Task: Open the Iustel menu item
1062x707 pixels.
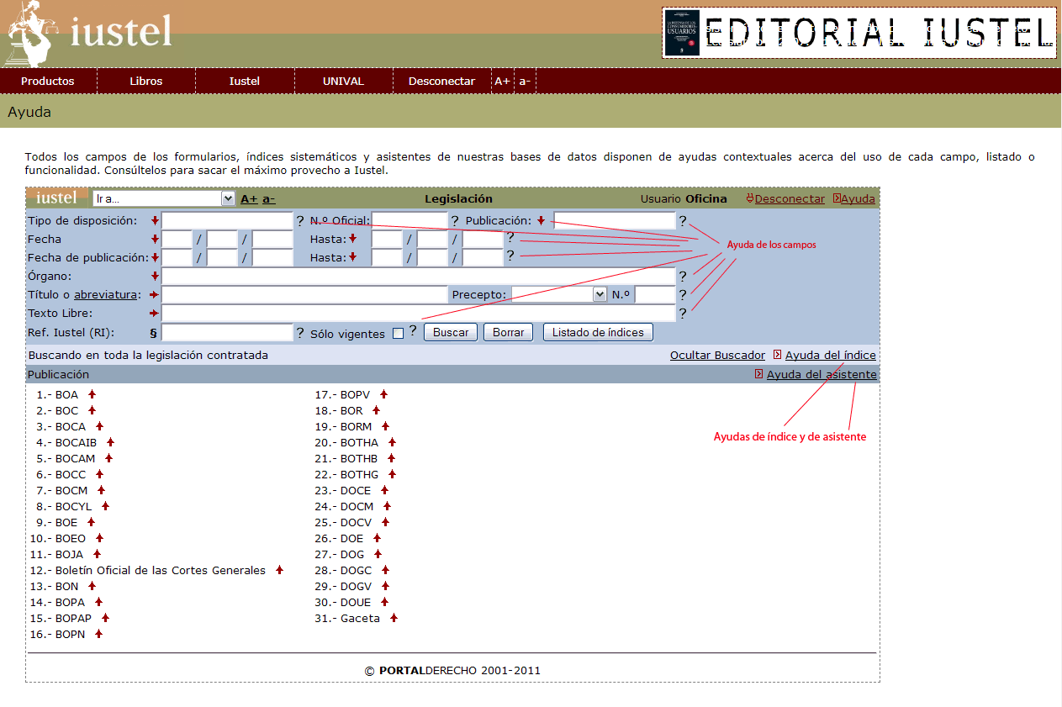Action: point(245,82)
